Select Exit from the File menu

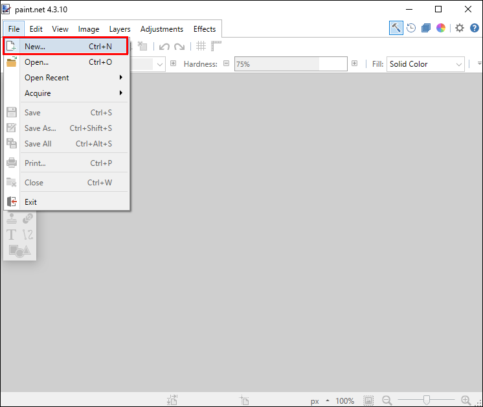(x=65, y=202)
